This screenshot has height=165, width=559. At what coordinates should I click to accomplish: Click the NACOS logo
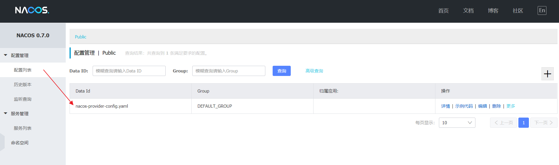[32, 10]
